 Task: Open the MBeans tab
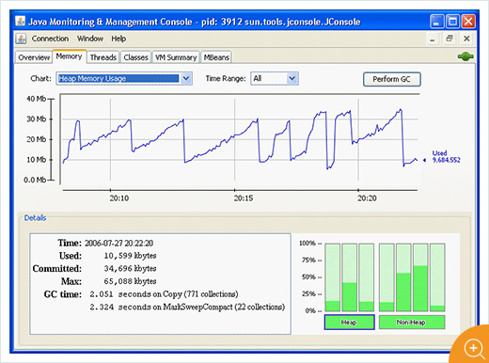(216, 57)
